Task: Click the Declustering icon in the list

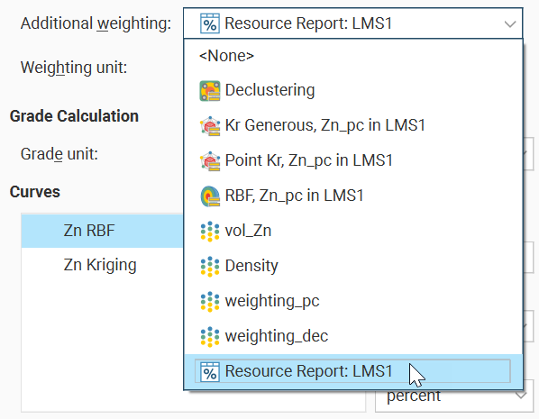Action: pos(210,91)
